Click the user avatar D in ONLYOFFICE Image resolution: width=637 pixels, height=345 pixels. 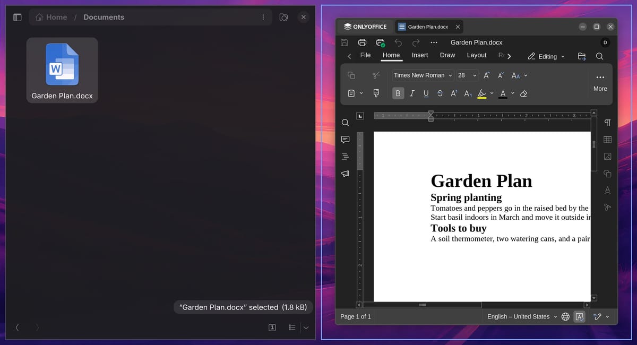click(x=605, y=42)
